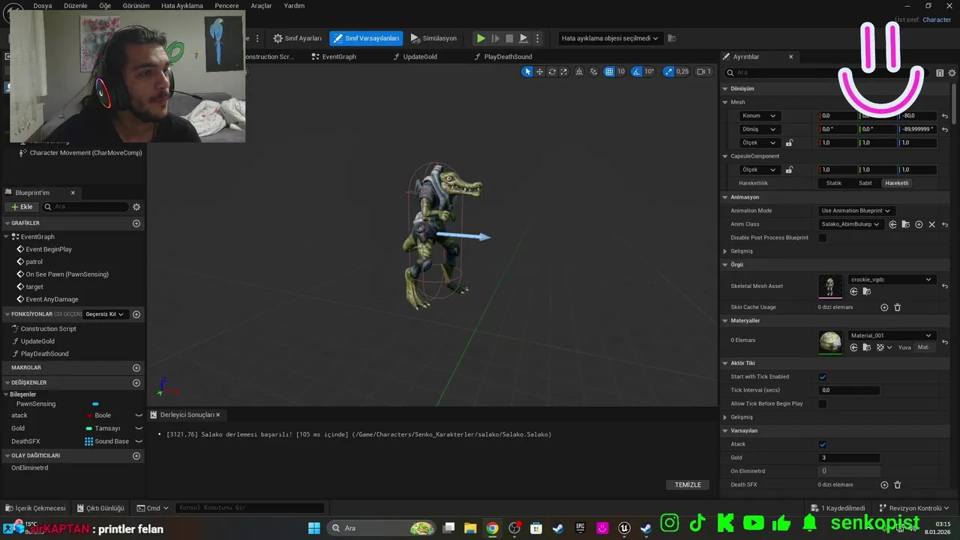The image size is (960, 540).
Task: Click the TEMİZLE clear button
Action: tap(688, 484)
